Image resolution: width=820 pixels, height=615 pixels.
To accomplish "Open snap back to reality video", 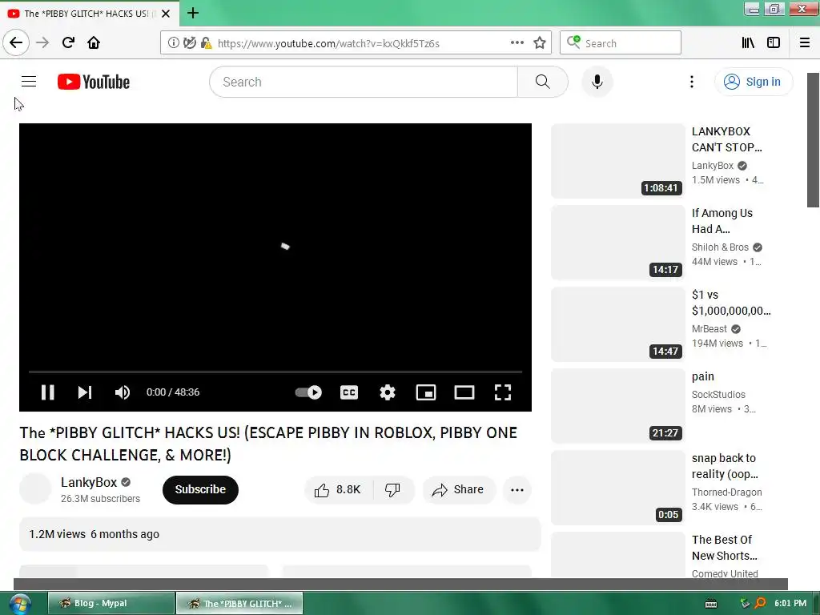I will click(724, 466).
